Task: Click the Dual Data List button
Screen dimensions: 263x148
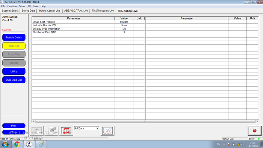Action: (x=14, y=80)
